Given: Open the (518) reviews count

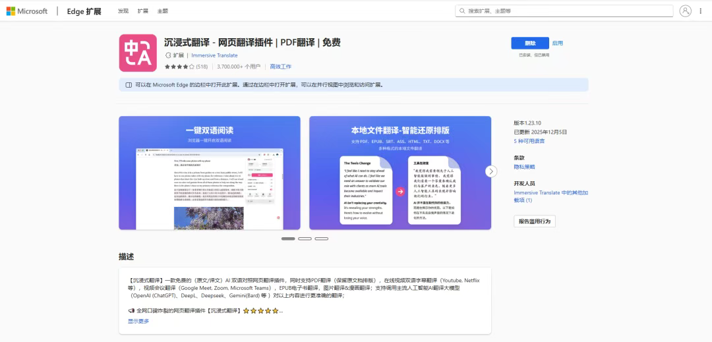Looking at the screenshot, I should (x=202, y=67).
